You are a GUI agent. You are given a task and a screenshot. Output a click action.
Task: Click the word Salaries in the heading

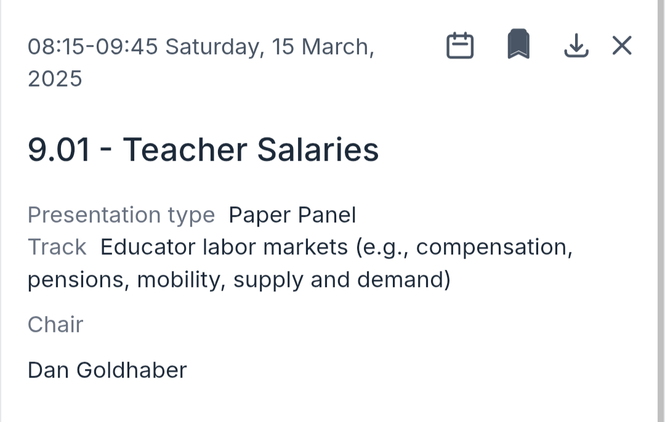point(318,150)
